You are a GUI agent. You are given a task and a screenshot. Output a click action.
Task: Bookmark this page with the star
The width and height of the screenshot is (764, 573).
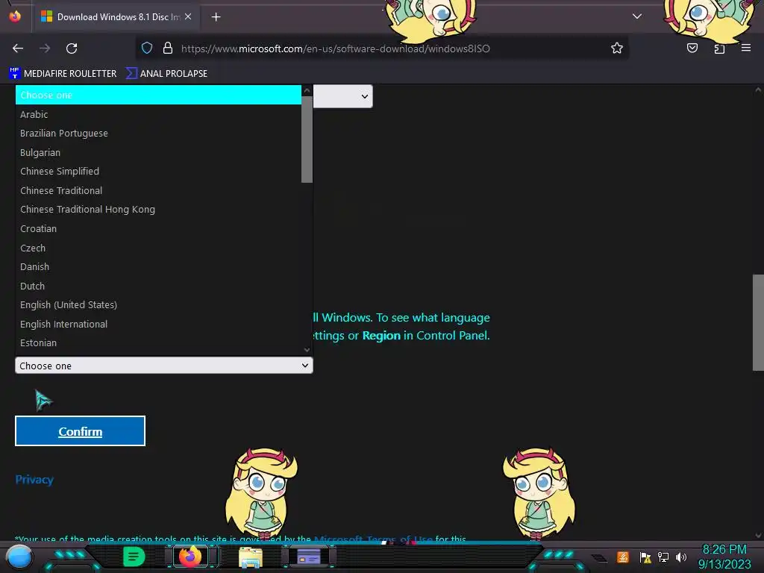[617, 48]
